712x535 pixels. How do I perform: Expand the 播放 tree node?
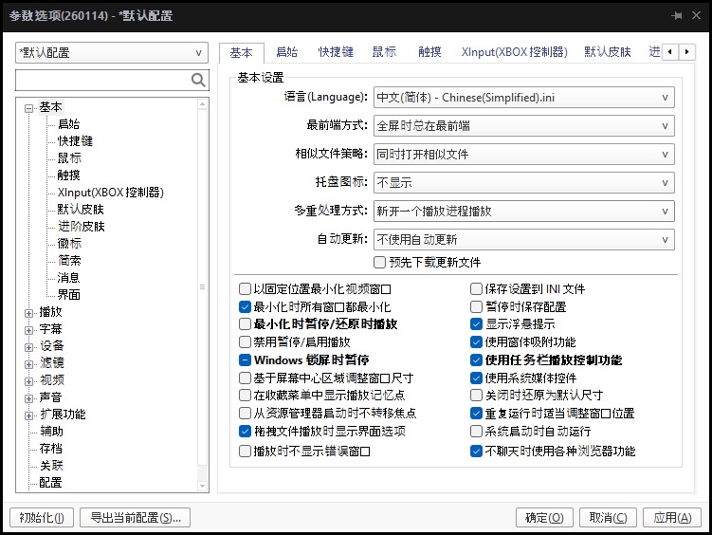(x=29, y=312)
